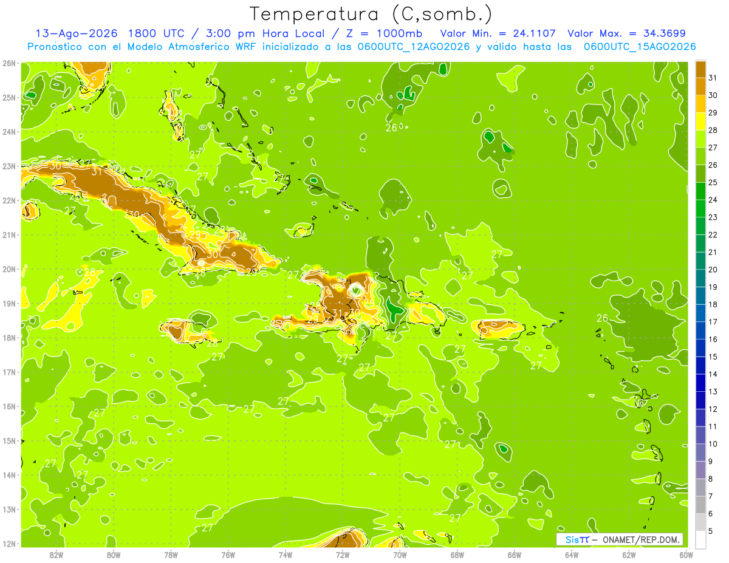
Task: Click latitude axis label '22N'
Action: (x=9, y=200)
